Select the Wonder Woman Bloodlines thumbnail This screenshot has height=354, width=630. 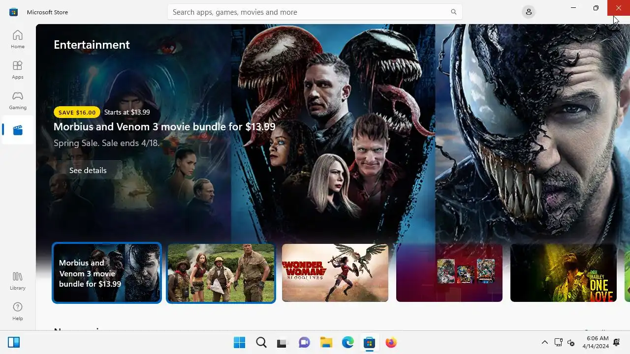pos(335,273)
